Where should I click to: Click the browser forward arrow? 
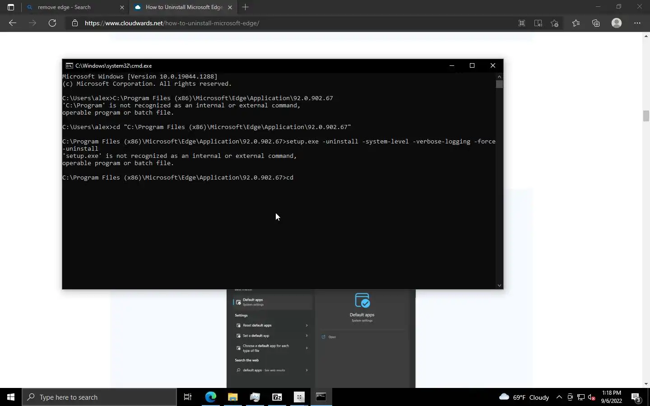(32, 23)
